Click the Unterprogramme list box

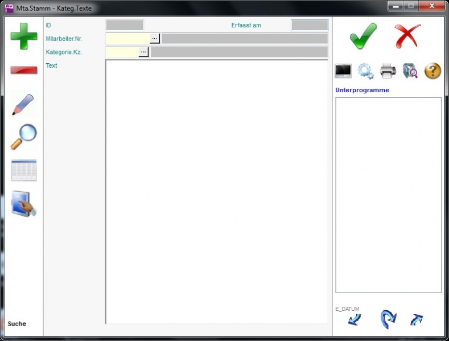coord(388,195)
